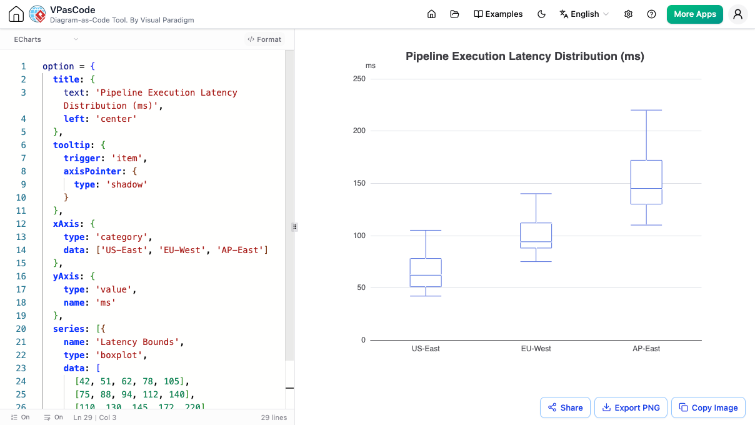Click code line "type: 'shadow'"
755x425 pixels.
tap(111, 184)
